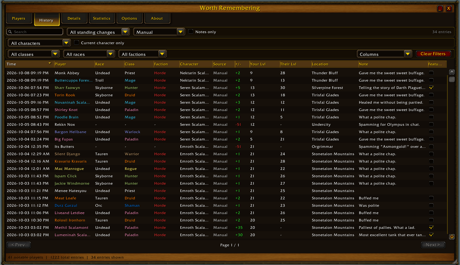Viewport: 460px width, 265px height.
Task: Sort by the Class column header
Action: coord(139,64)
